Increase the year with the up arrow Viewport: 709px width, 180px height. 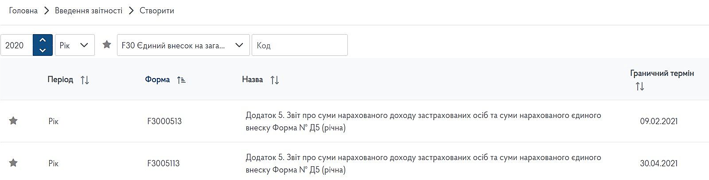coord(43,40)
